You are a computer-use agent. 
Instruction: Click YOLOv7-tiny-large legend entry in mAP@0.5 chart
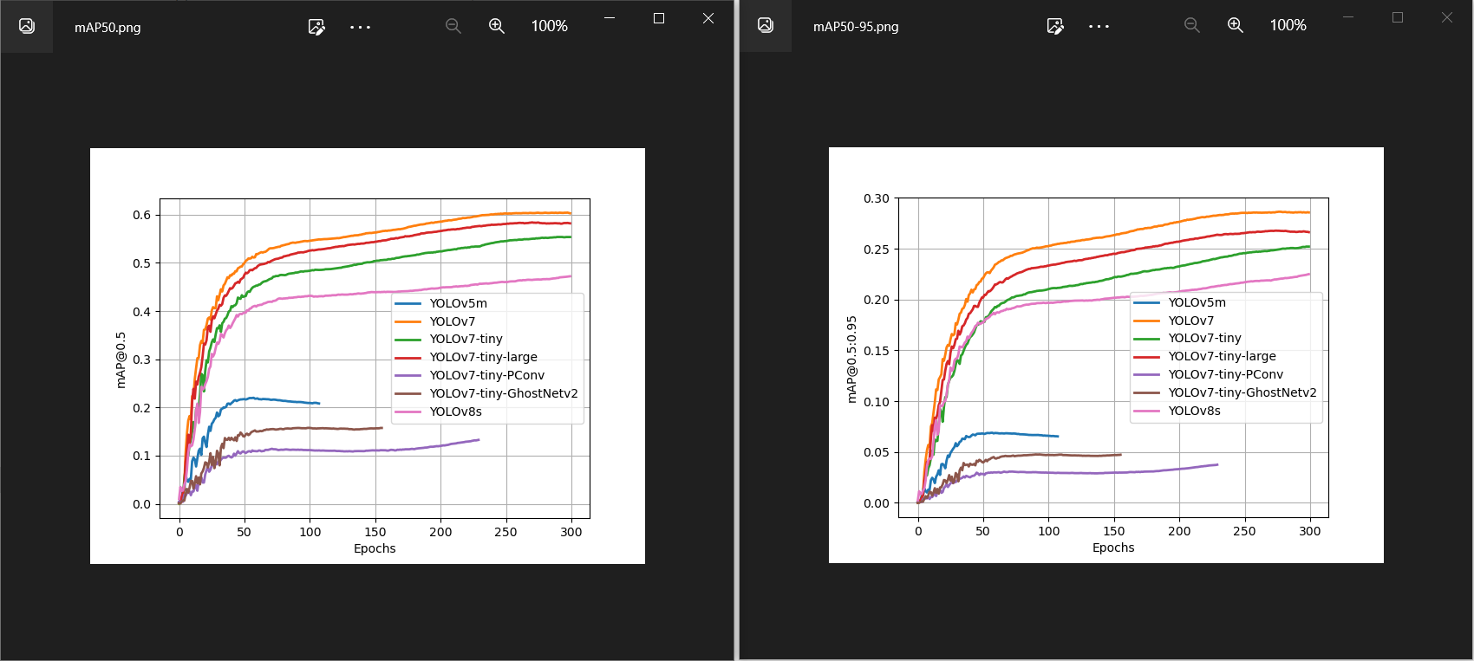tap(466, 357)
